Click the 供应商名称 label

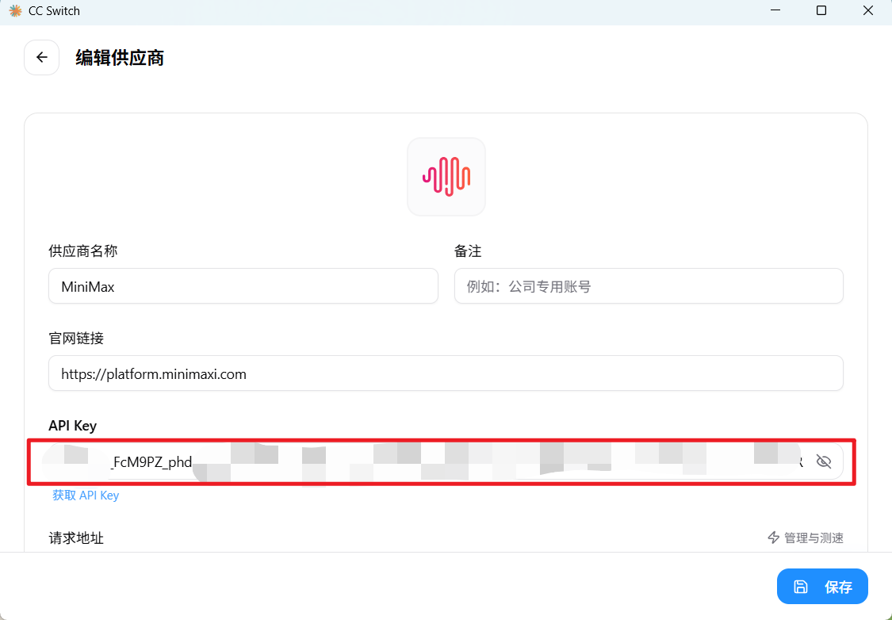pos(83,251)
